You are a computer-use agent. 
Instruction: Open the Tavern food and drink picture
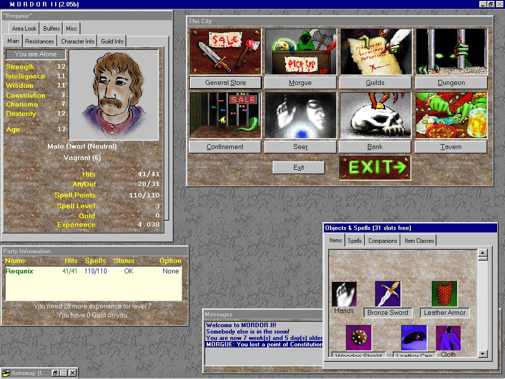pos(452,115)
